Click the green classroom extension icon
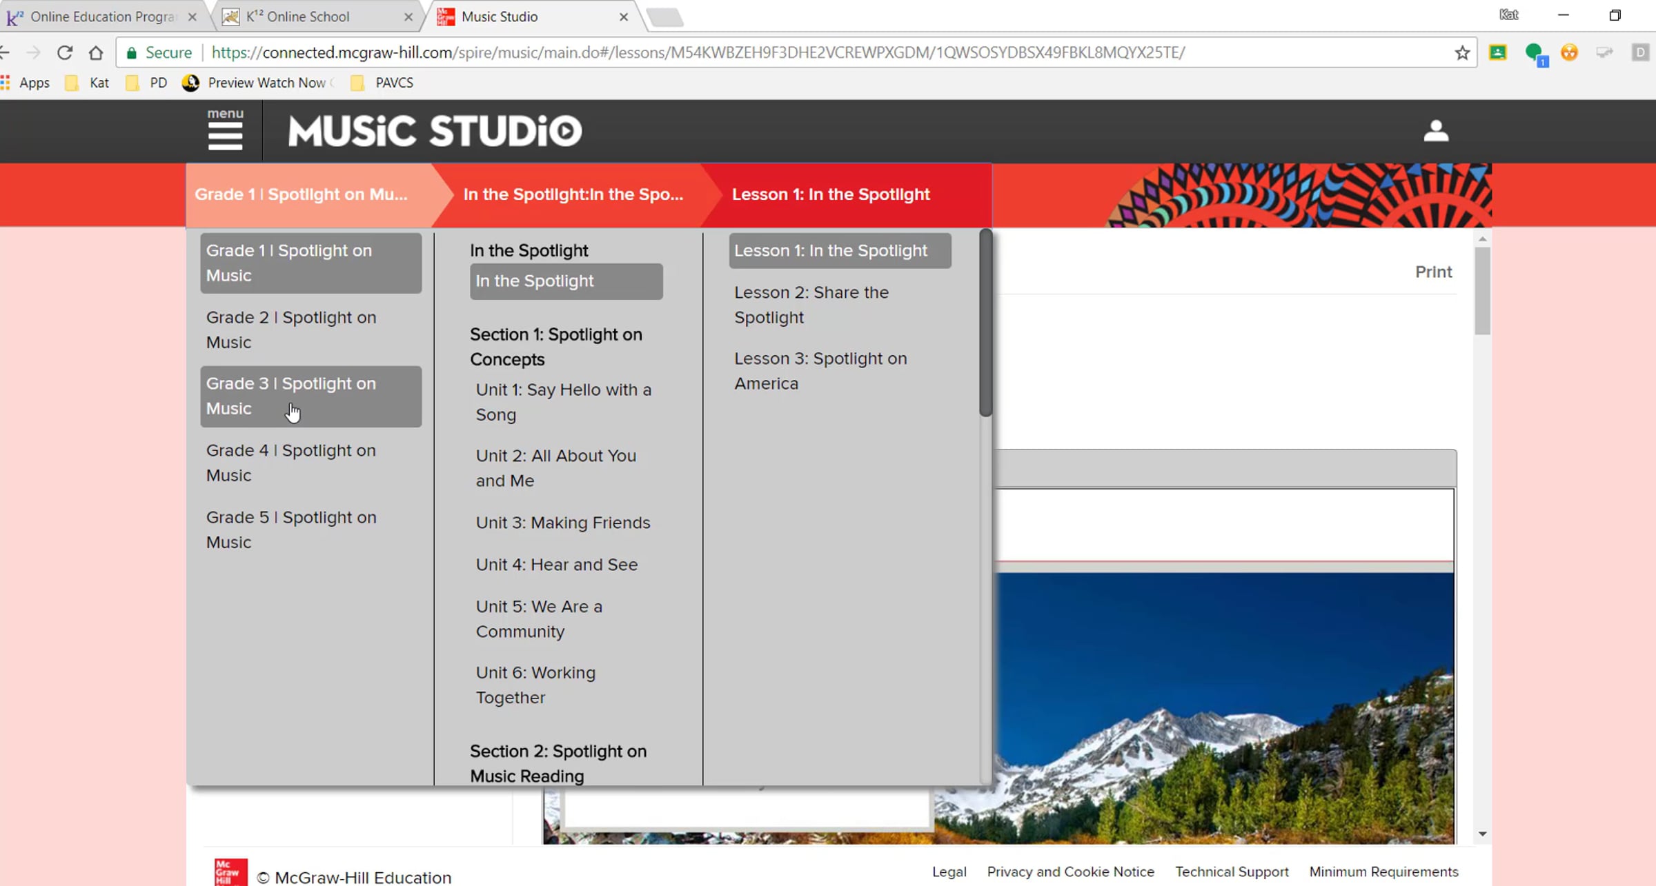This screenshot has height=886, width=1656. pos(1497,52)
